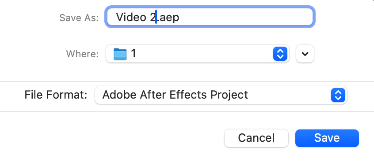
Task: Click the File Format blue up-down arrows
Action: click(338, 95)
